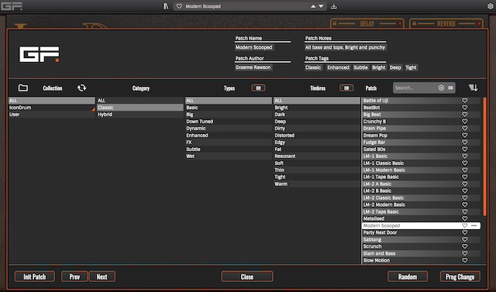Select the Hybrid category
Screen dimensions: 496x292
point(139,115)
